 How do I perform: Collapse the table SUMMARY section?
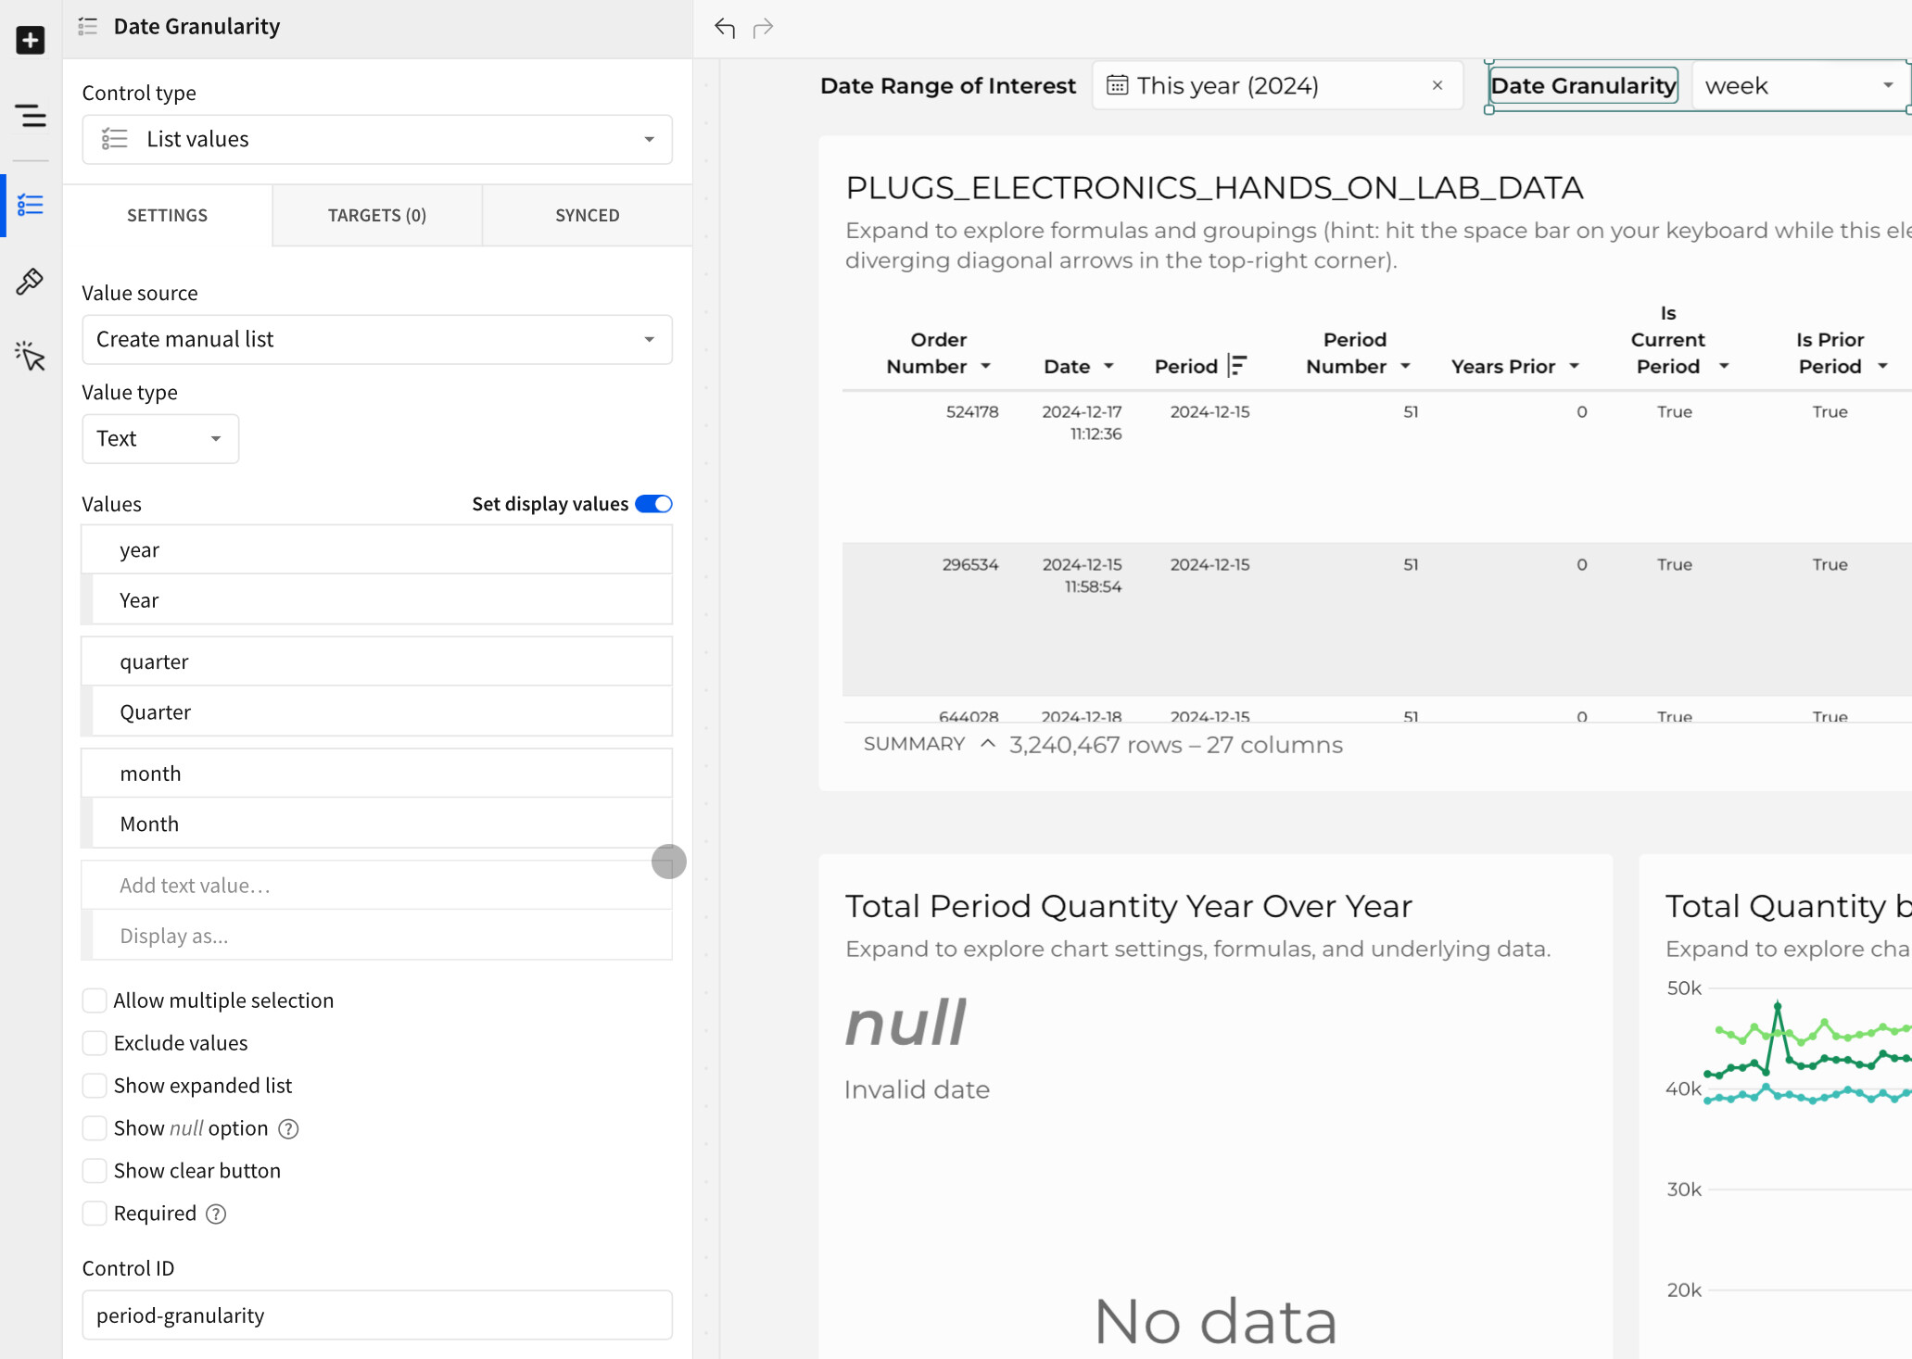pos(986,744)
